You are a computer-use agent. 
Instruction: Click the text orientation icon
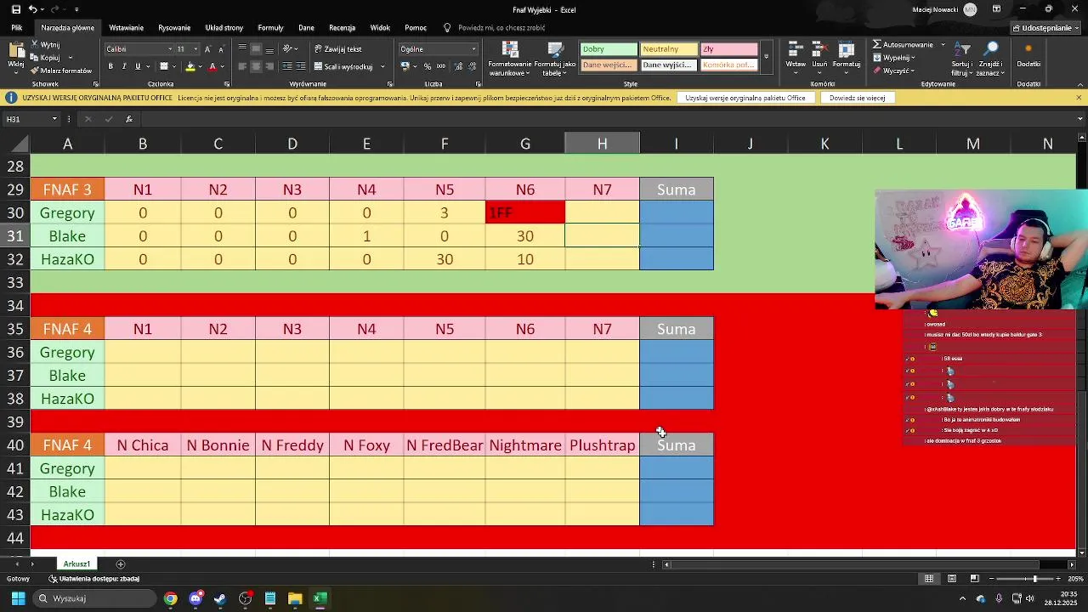pos(288,48)
